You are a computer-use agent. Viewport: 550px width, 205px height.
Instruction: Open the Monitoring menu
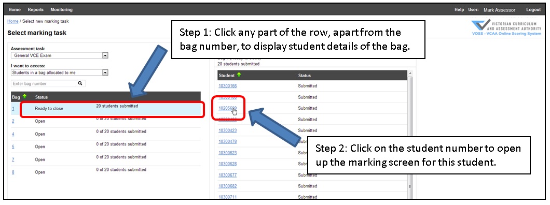61,9
